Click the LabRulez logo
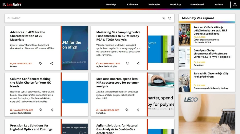The width and height of the screenshot is (240, 134). coord(12,5)
